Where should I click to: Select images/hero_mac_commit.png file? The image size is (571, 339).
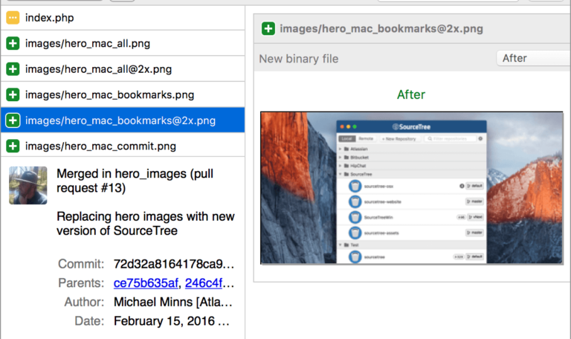pyautogui.click(x=123, y=146)
